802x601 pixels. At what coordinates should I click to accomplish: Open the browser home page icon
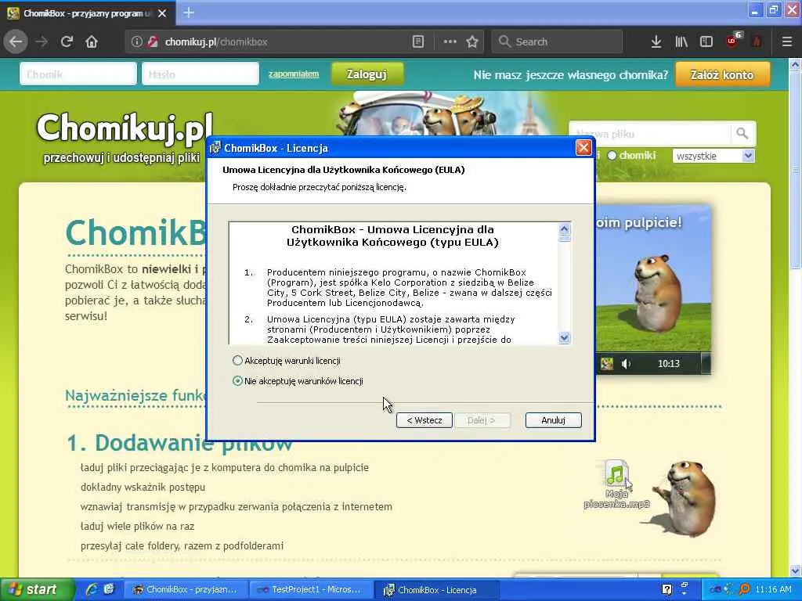(x=92, y=41)
